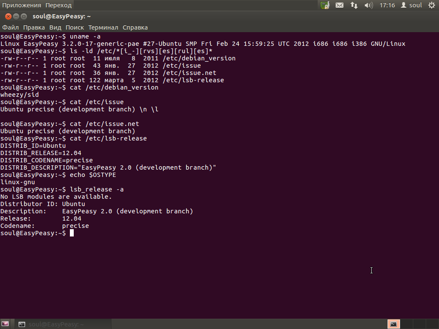Screen dimensions: 439x329
Task: Open the Приложения menu in top panel
Action: pyautogui.click(x=21, y=5)
